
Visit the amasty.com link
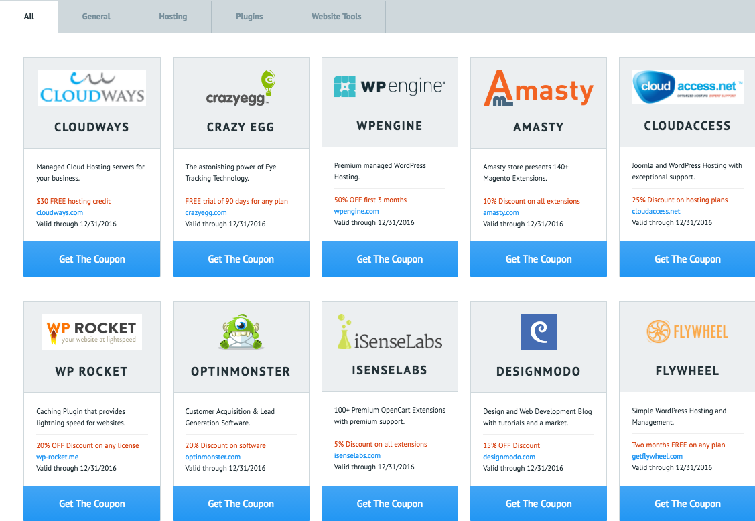point(501,212)
